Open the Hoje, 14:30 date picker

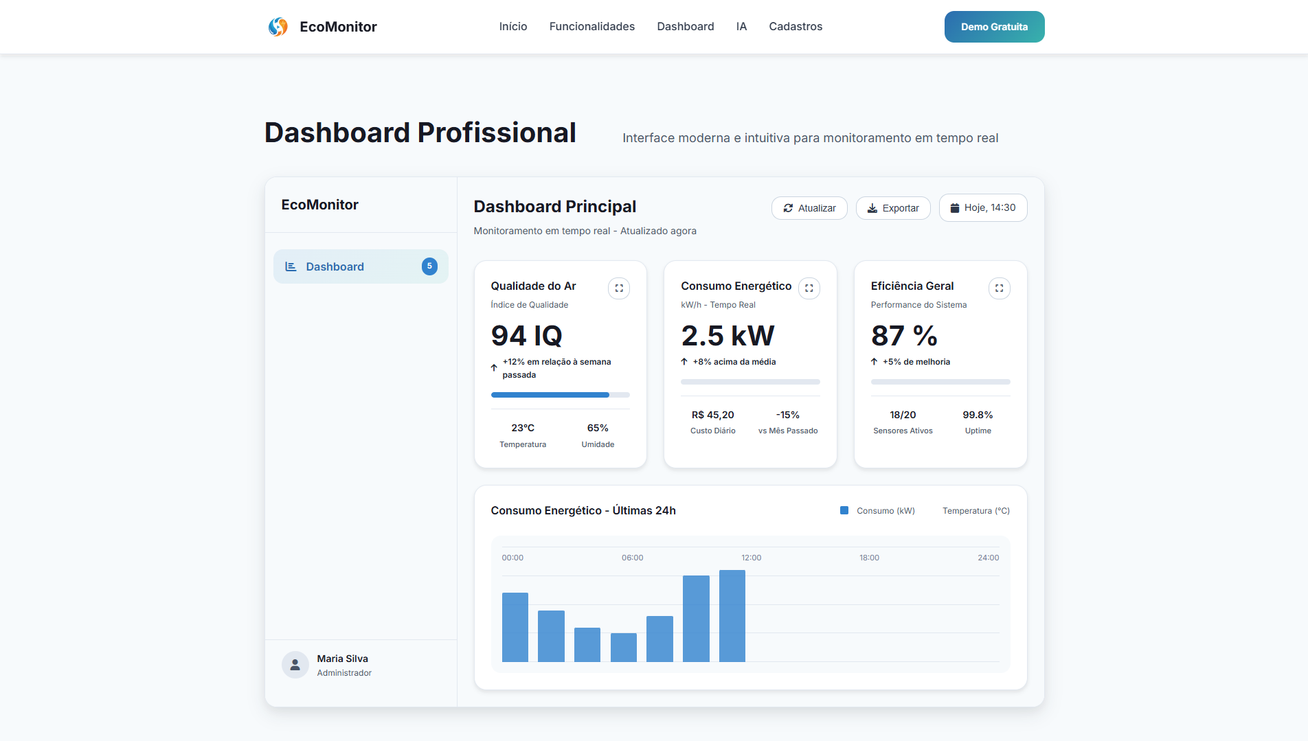983,208
